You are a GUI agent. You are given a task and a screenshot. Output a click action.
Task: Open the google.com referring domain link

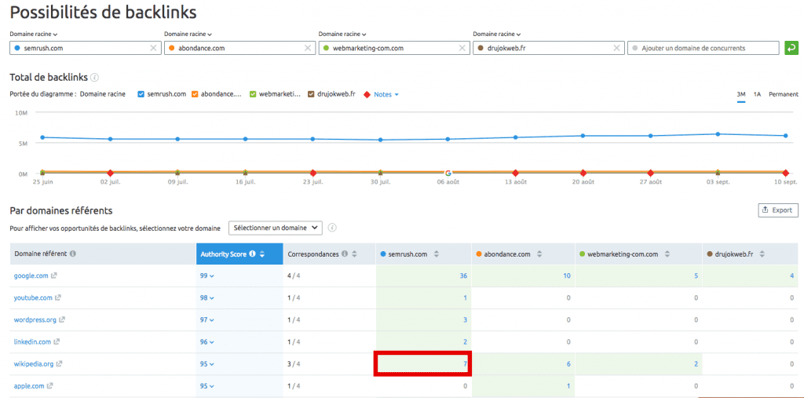[31, 276]
